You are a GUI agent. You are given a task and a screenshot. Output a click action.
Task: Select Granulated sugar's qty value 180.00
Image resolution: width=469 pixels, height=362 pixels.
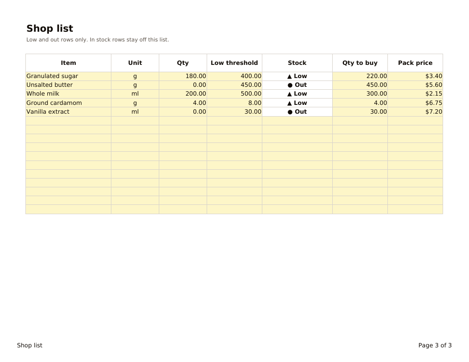coord(183,76)
